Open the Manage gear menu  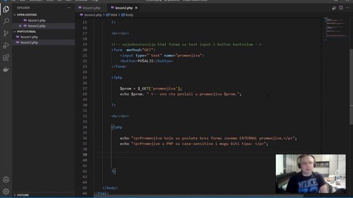6,191
